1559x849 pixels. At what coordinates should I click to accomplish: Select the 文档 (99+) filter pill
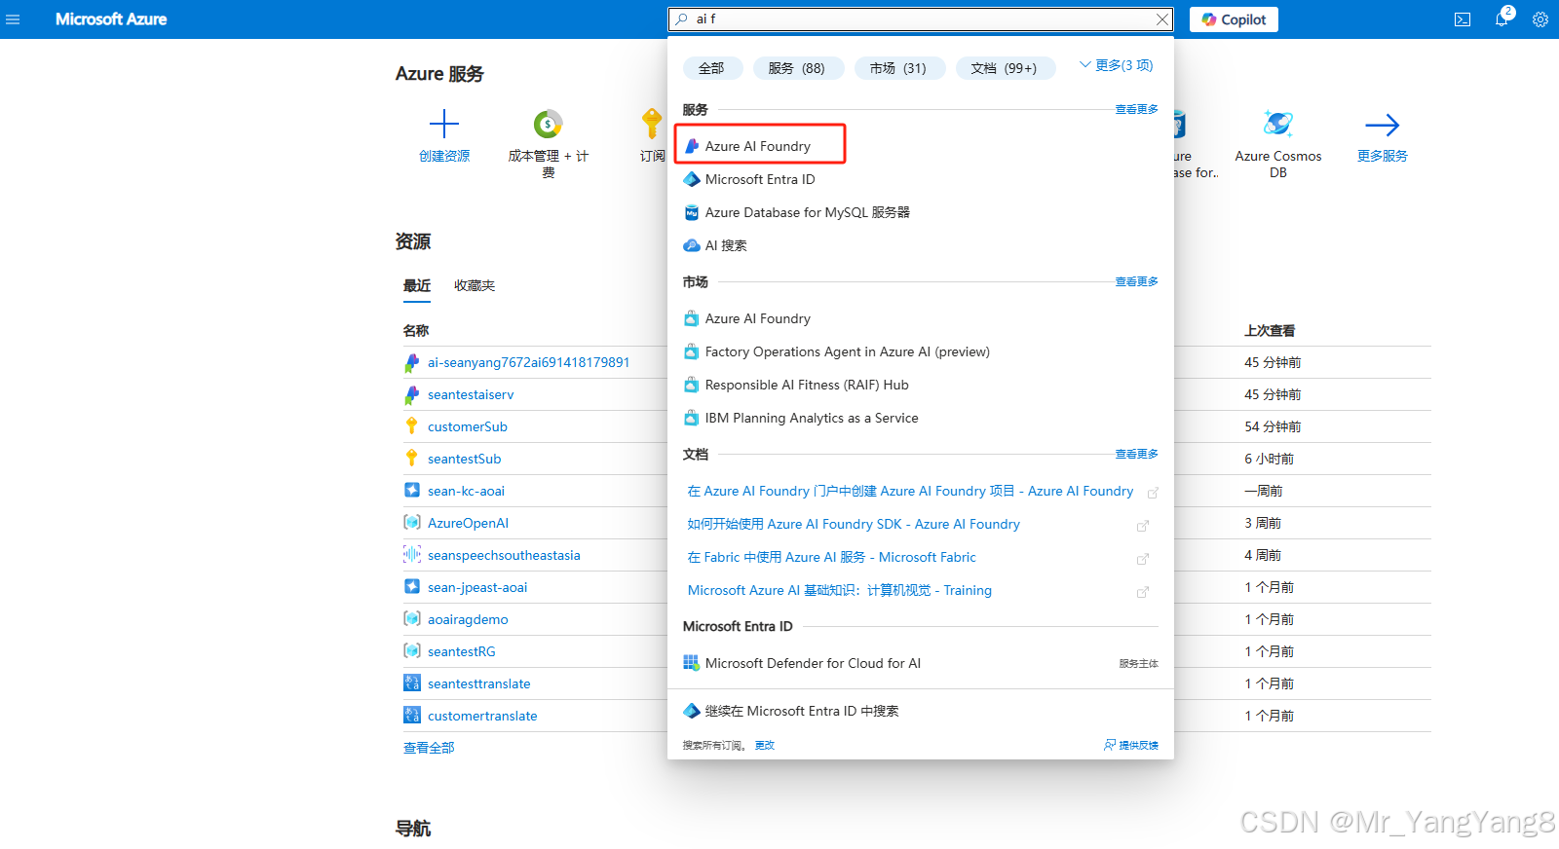[1004, 68]
